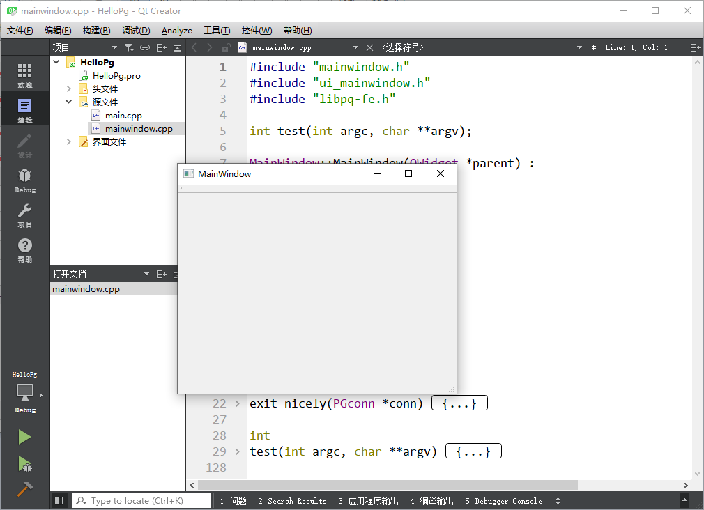Expand the collapsed exit_nicely function body
The height and width of the screenshot is (510, 704).
click(459, 402)
